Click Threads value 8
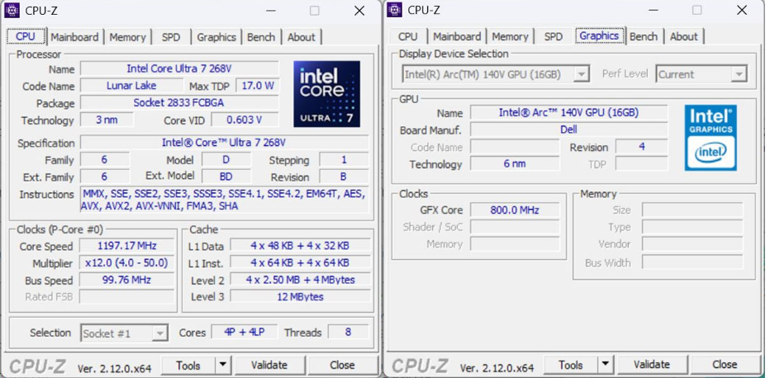 coord(348,332)
